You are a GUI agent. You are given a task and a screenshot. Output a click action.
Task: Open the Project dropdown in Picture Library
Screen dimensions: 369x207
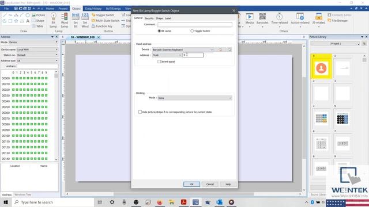tap(336, 44)
